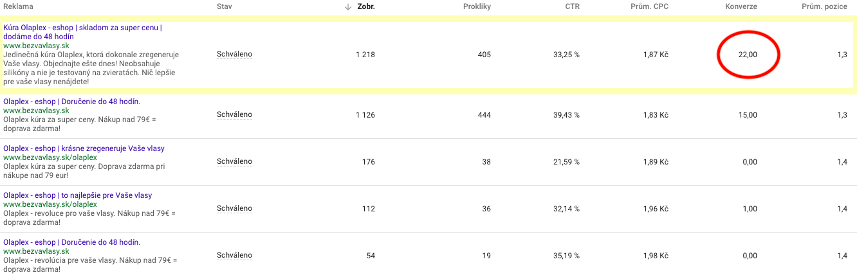
Task: Open Schváleno status of first ad
Action: tap(234, 55)
